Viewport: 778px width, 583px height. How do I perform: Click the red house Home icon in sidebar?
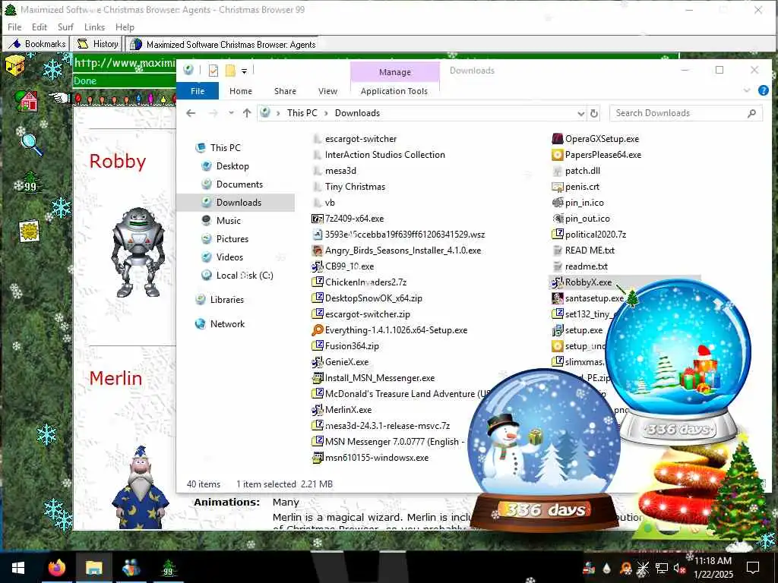point(27,101)
